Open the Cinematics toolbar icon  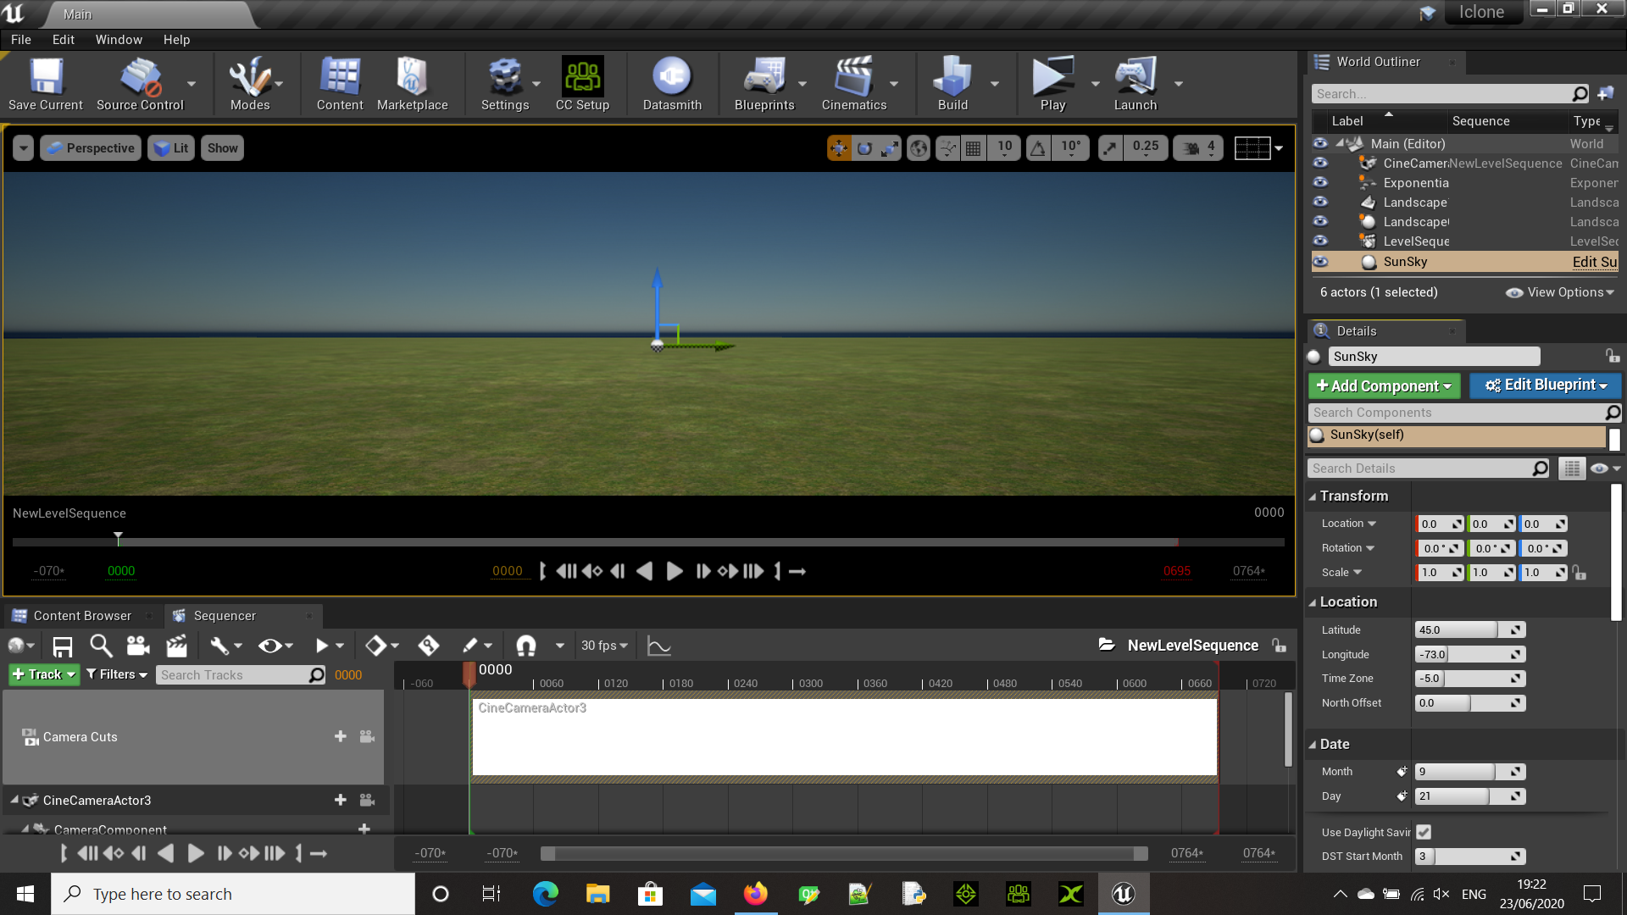point(854,84)
